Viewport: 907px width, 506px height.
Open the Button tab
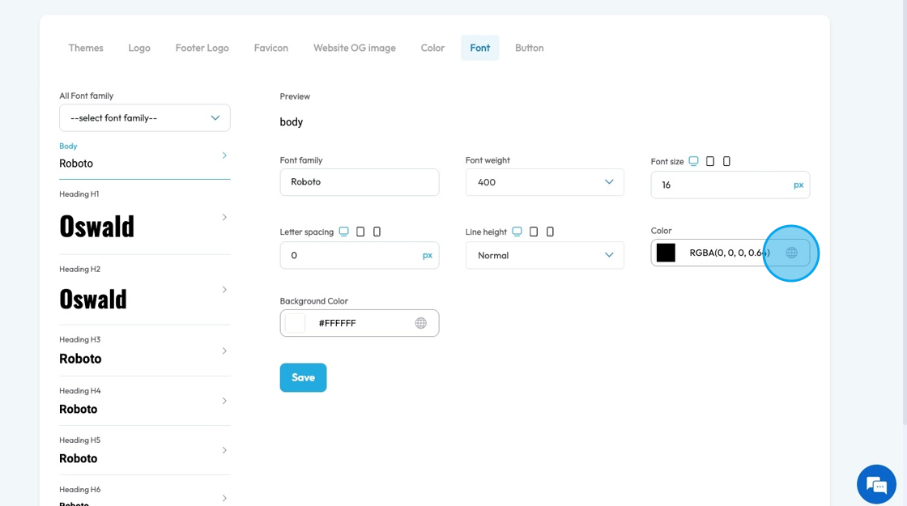530,48
